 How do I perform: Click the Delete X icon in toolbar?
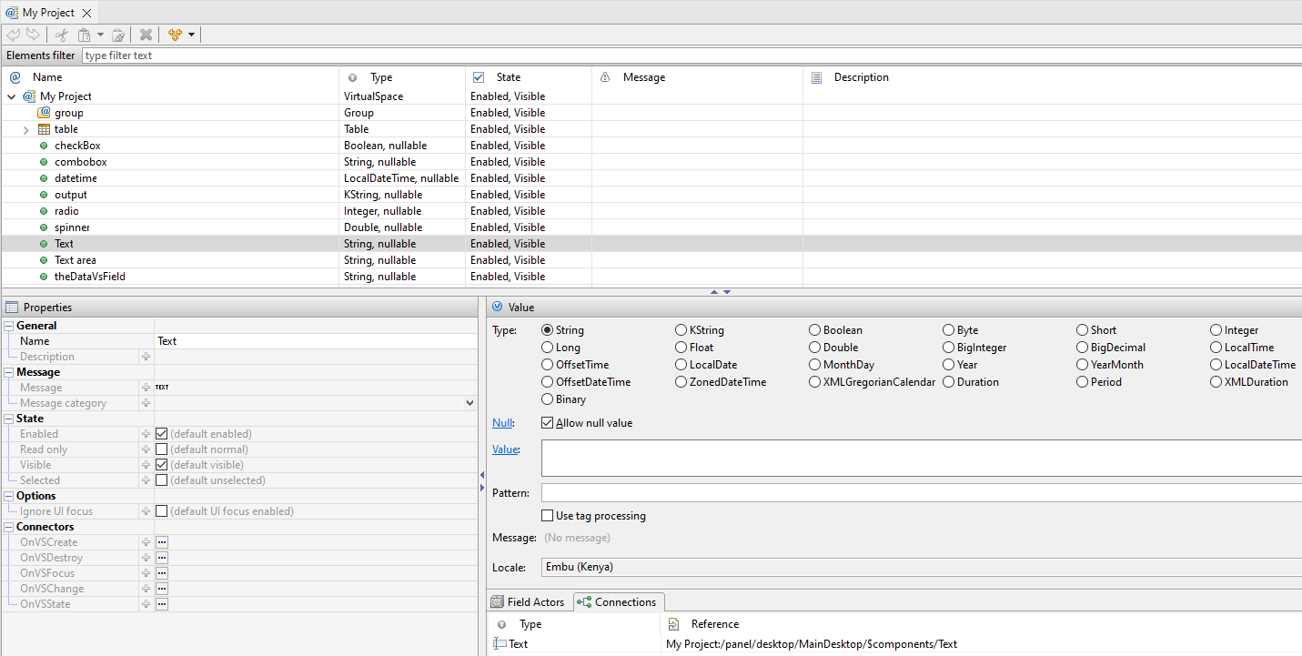[146, 35]
